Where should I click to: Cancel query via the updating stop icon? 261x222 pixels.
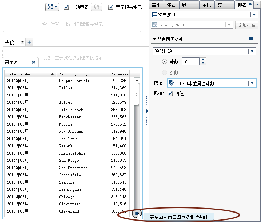pos(137,214)
